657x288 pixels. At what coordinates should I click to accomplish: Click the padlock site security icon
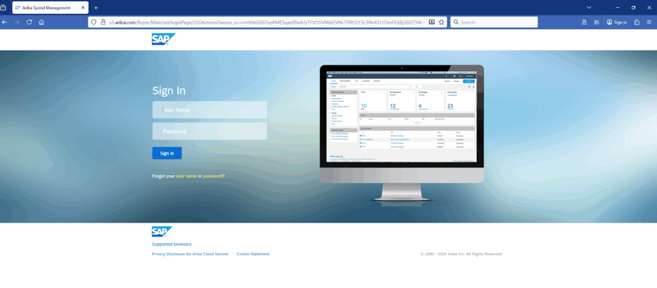click(x=103, y=22)
